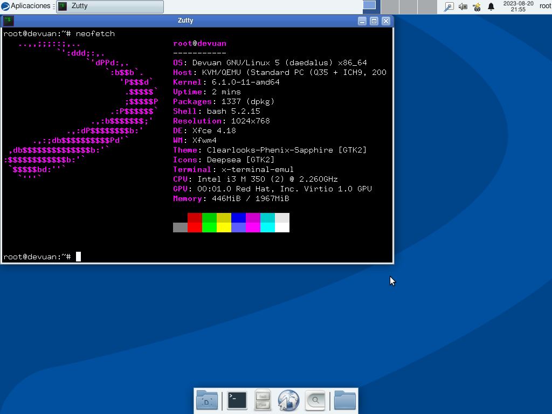Open the root user menu

pyautogui.click(x=545, y=6)
